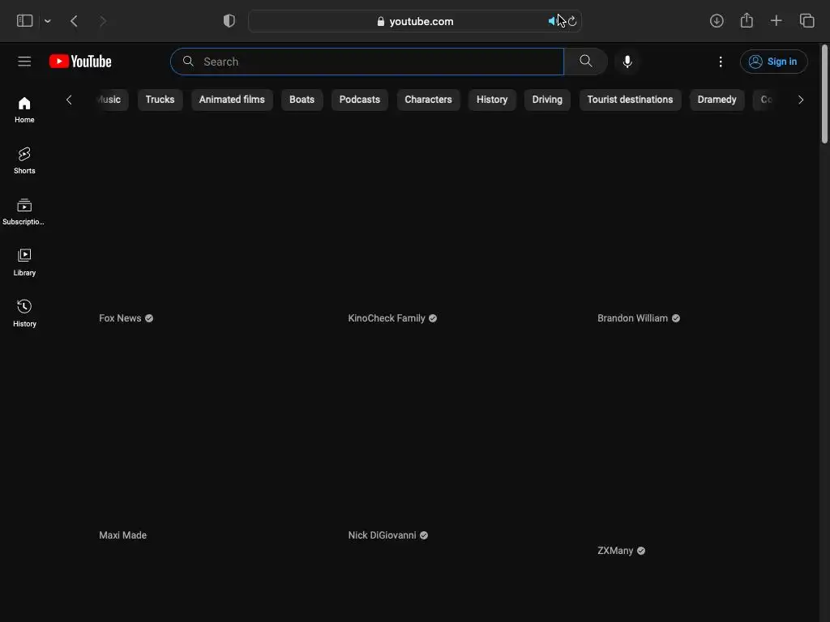Viewport: 830px width, 622px height.
Task: Go back with the Safari back arrow
Action: tap(74, 21)
